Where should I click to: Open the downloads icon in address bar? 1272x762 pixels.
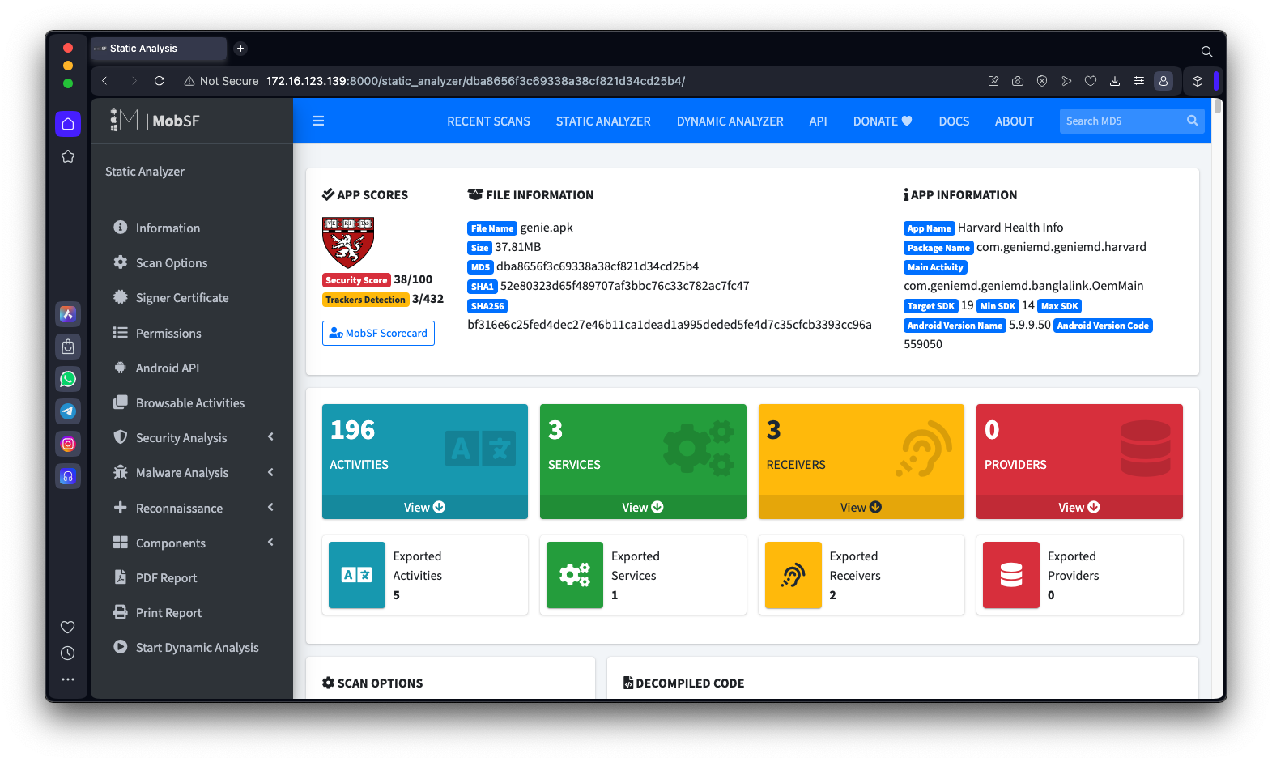[1115, 81]
